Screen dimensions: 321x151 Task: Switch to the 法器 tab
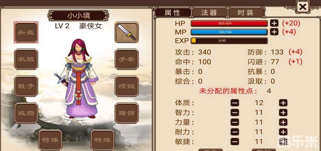(210, 13)
